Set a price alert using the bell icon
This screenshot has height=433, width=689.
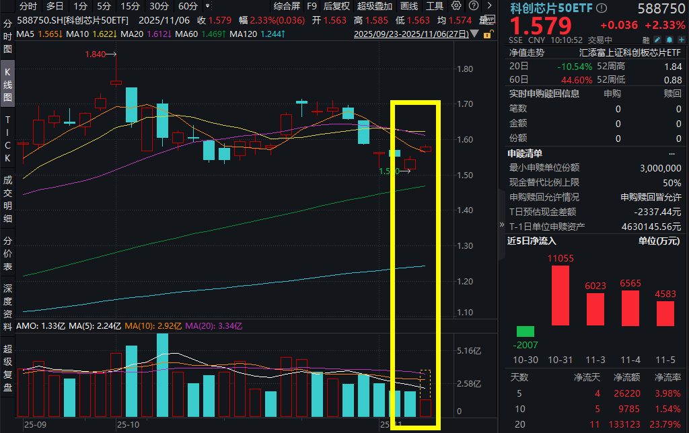tap(669, 40)
